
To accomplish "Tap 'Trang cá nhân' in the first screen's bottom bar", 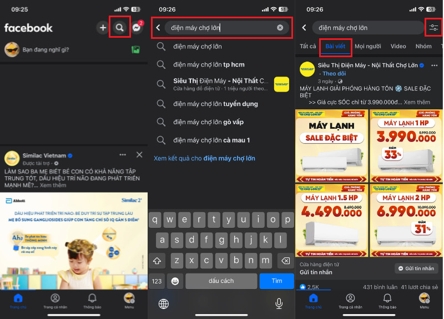I will (55, 301).
